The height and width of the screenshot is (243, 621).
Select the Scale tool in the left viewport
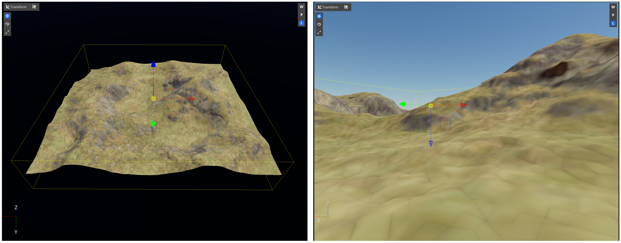pyautogui.click(x=7, y=32)
